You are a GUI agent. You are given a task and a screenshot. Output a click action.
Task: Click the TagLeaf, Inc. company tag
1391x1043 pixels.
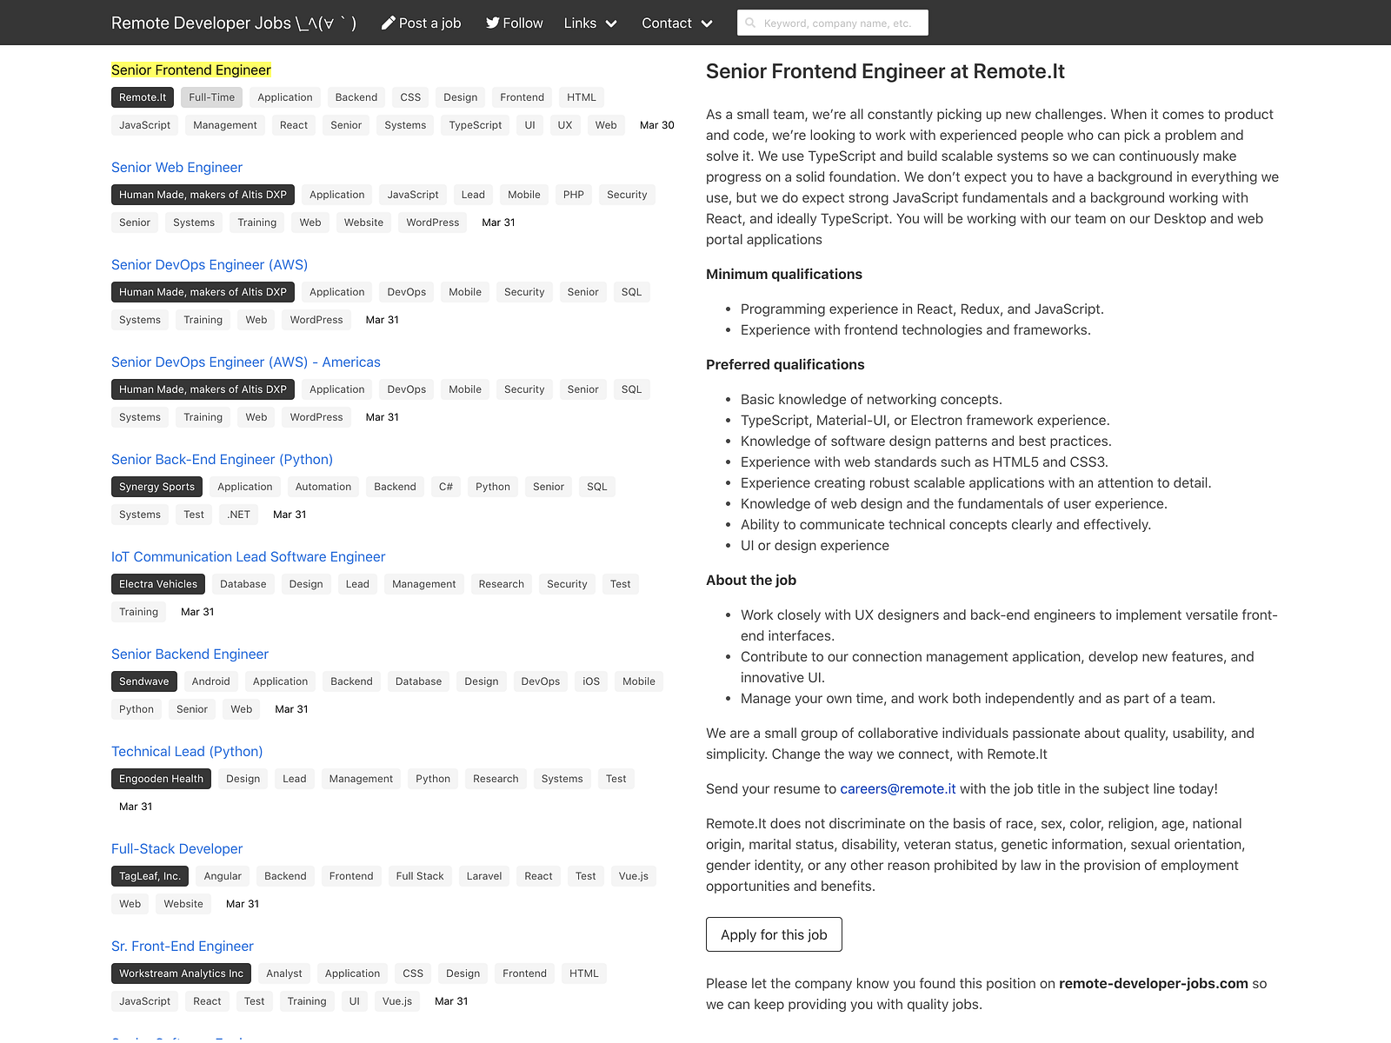tap(150, 876)
